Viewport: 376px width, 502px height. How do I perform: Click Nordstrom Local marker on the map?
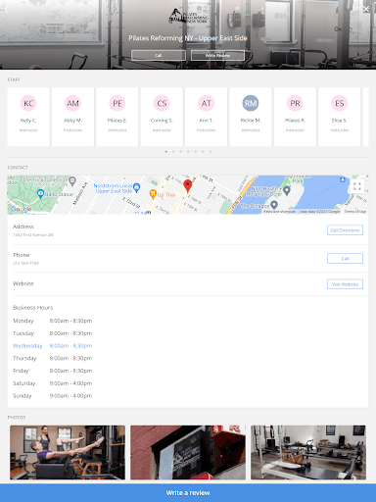tap(137, 187)
